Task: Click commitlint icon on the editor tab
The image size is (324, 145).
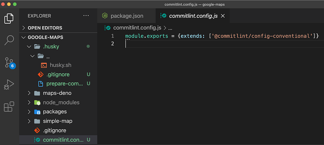Action: coord(164,16)
